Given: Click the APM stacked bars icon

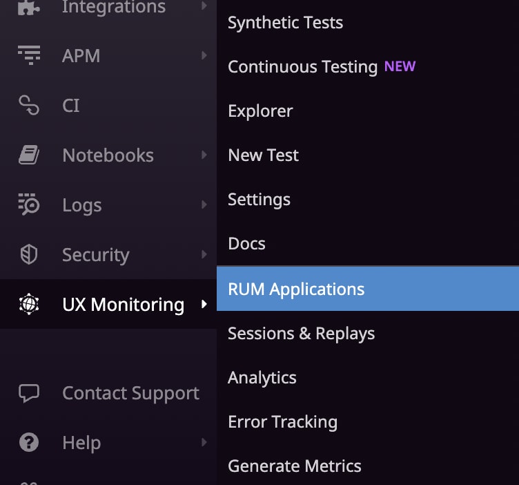Looking at the screenshot, I should coord(28,56).
